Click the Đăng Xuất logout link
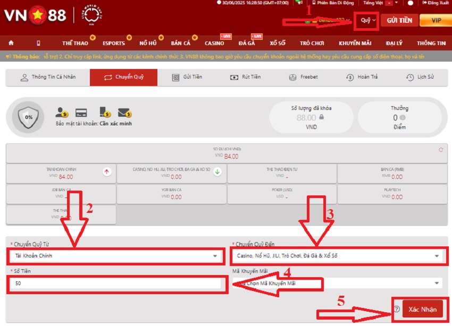The width and height of the screenshot is (452, 326). pos(436,3)
